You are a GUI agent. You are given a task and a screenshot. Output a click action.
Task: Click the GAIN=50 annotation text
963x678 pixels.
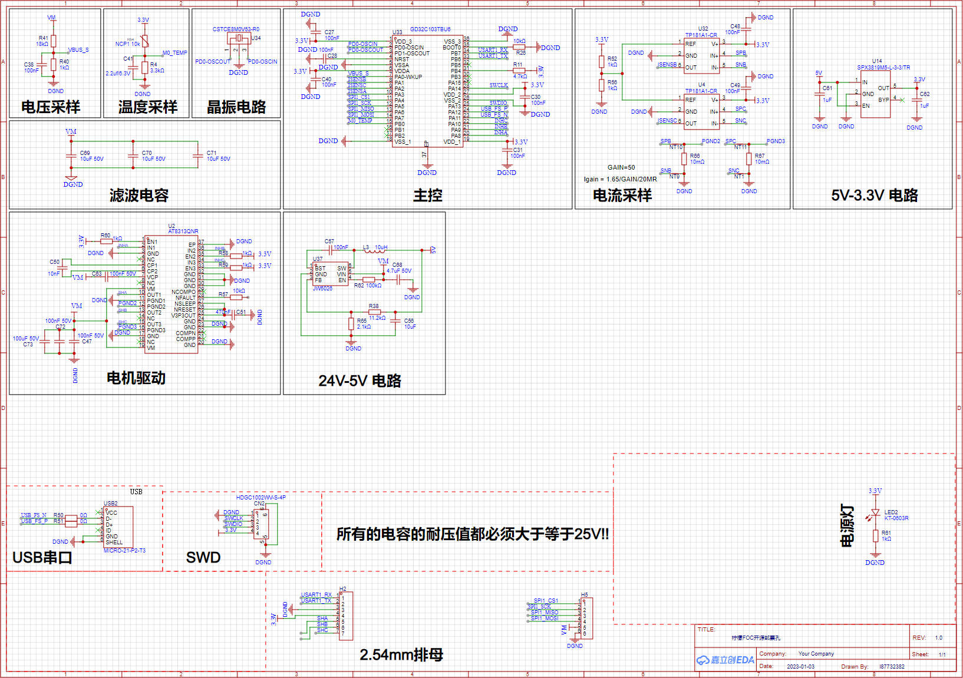pyautogui.click(x=621, y=167)
